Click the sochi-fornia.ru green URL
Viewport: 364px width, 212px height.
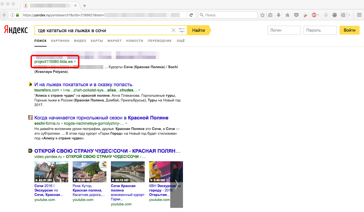(47, 123)
